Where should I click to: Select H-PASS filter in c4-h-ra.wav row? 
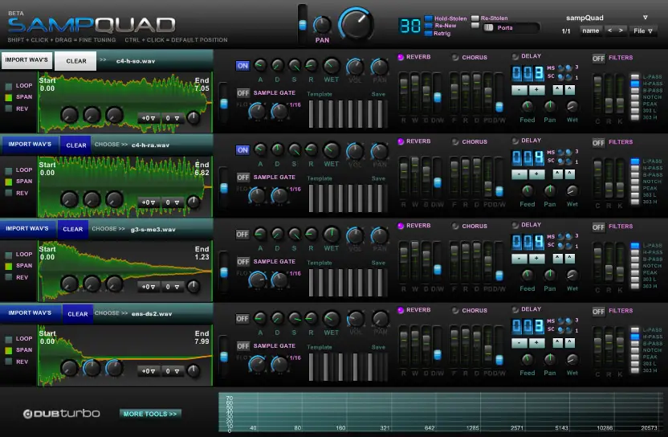tap(635, 168)
